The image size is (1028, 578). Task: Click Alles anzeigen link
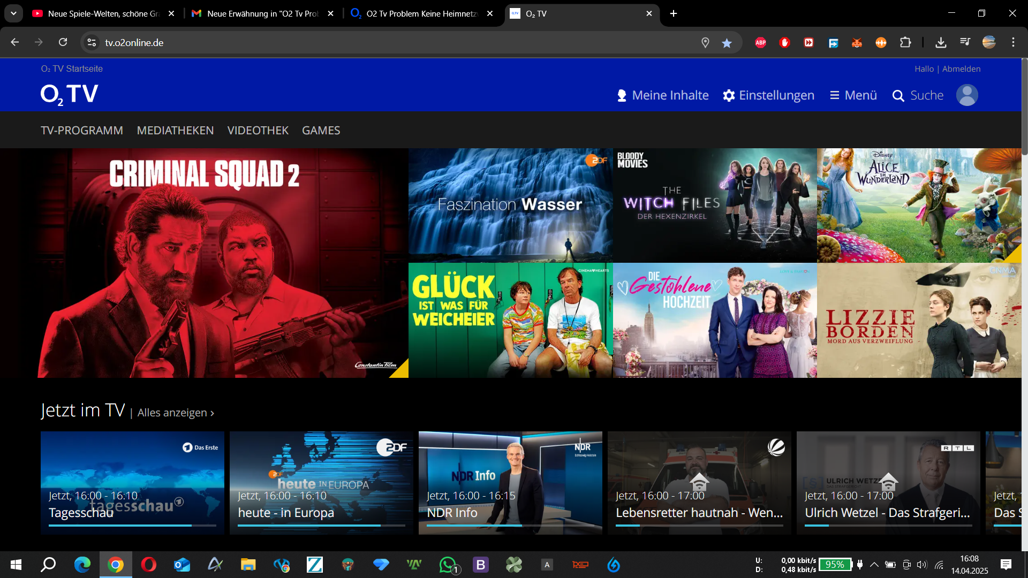[176, 413]
